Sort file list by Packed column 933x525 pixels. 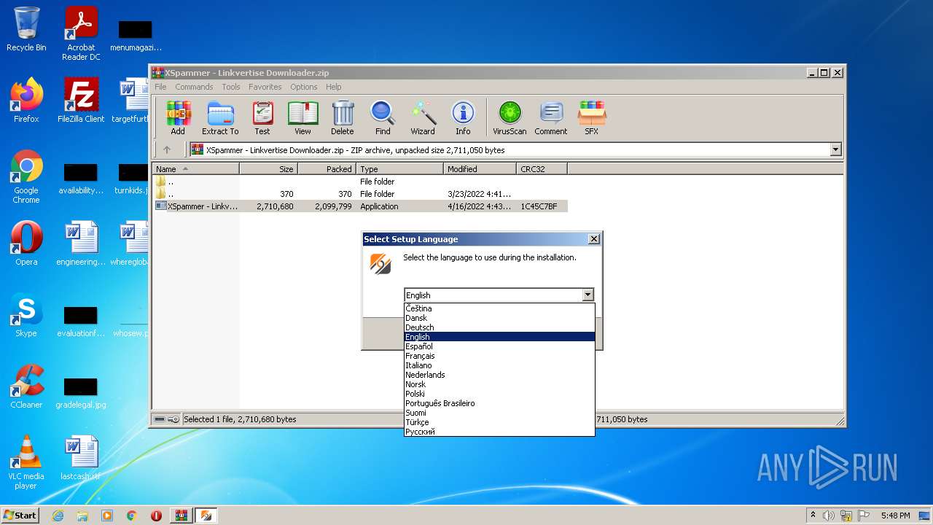[x=327, y=168]
